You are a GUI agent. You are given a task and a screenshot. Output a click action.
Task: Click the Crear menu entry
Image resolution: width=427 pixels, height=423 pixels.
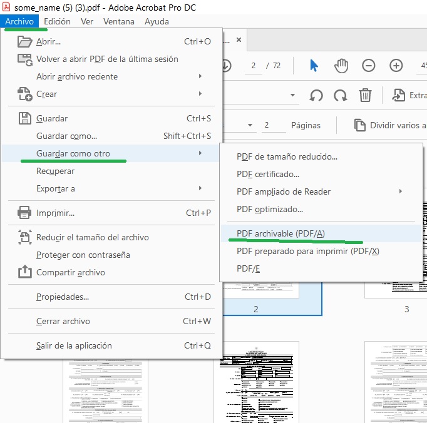[111, 94]
